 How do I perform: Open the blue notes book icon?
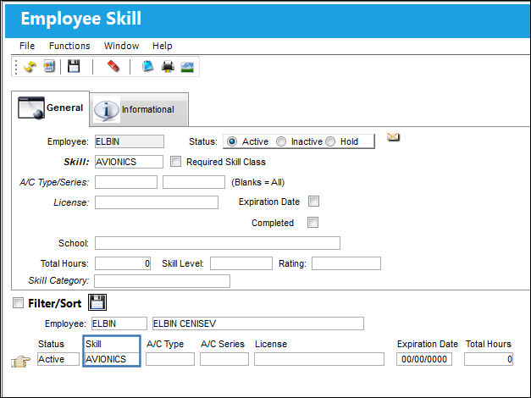click(148, 66)
